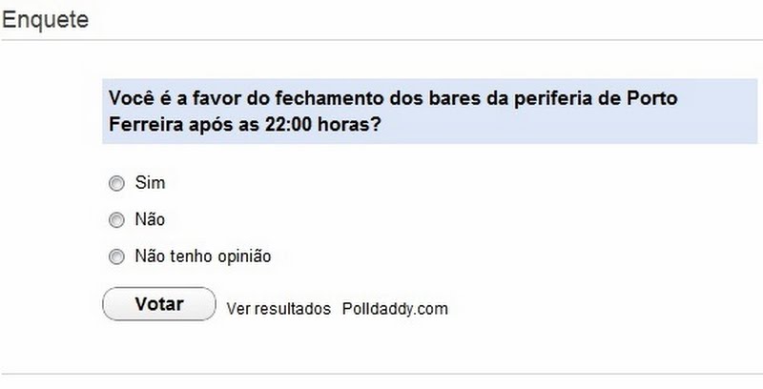Click the word fechamento in the question

[x=317, y=99]
